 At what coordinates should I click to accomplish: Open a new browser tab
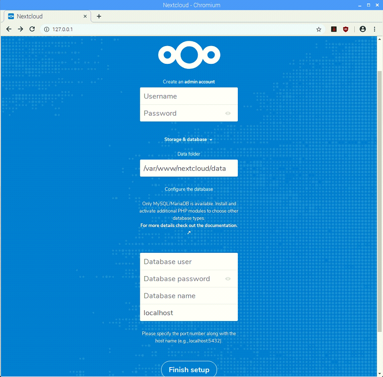99,16
